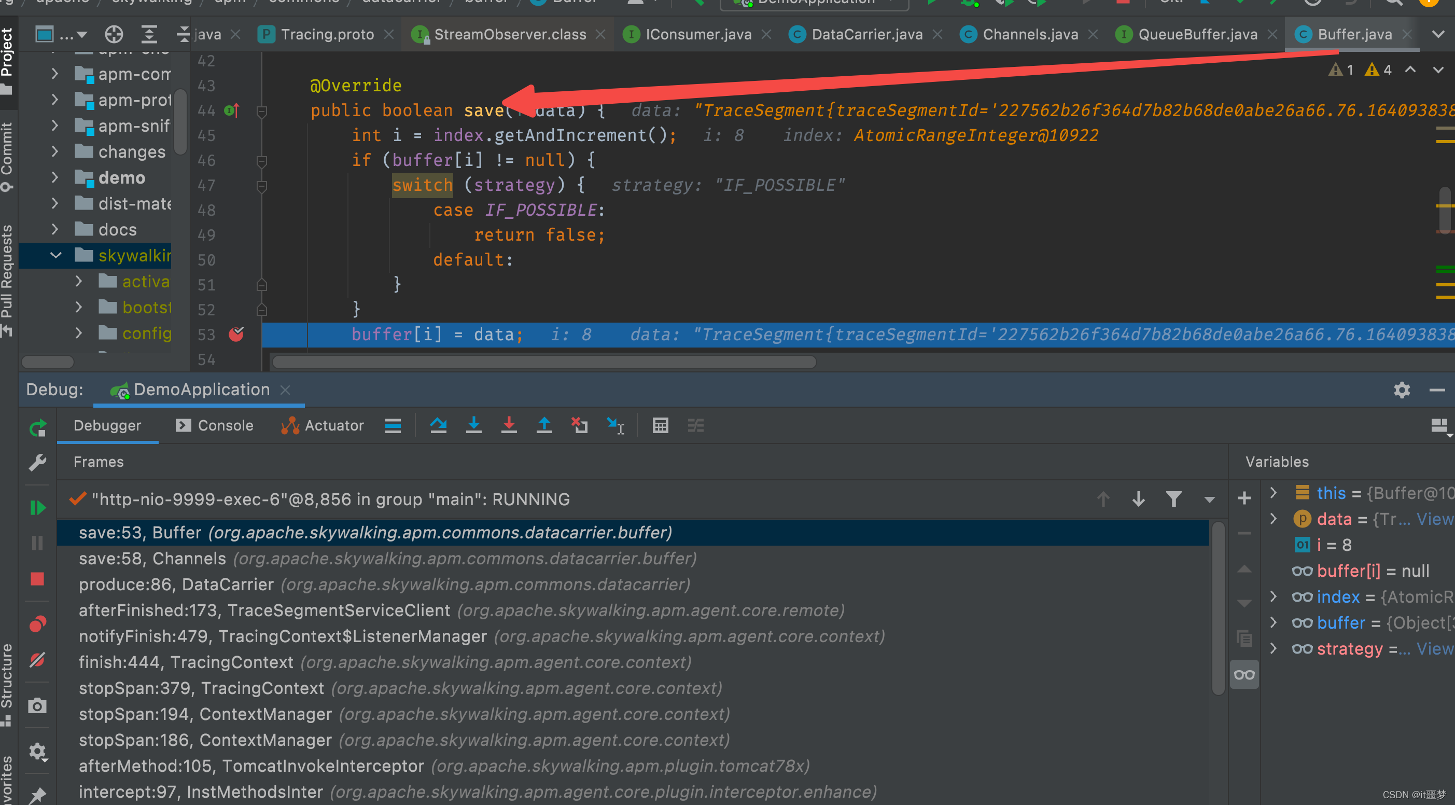Show hidden editor tabs dropdown
1455x805 pixels.
[x=1438, y=34]
